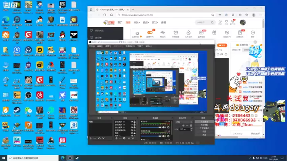This screenshot has height=161, width=287.
Task: Open the streamer tasks checklist icon
Action: [240, 33]
